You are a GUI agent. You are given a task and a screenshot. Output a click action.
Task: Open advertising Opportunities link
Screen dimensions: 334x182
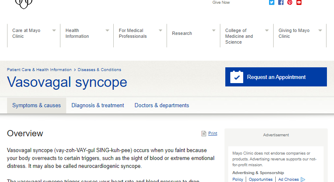click(261, 180)
